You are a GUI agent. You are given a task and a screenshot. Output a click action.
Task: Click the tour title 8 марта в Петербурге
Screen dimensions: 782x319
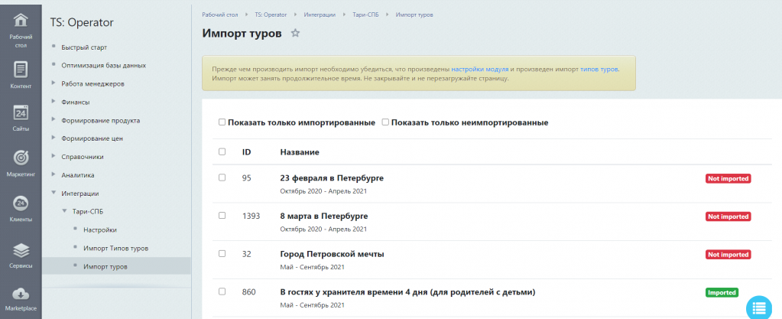coord(324,216)
